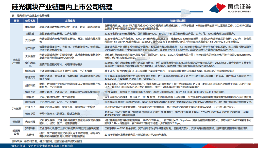Select 剑桥科技 main business description cell

70,86
